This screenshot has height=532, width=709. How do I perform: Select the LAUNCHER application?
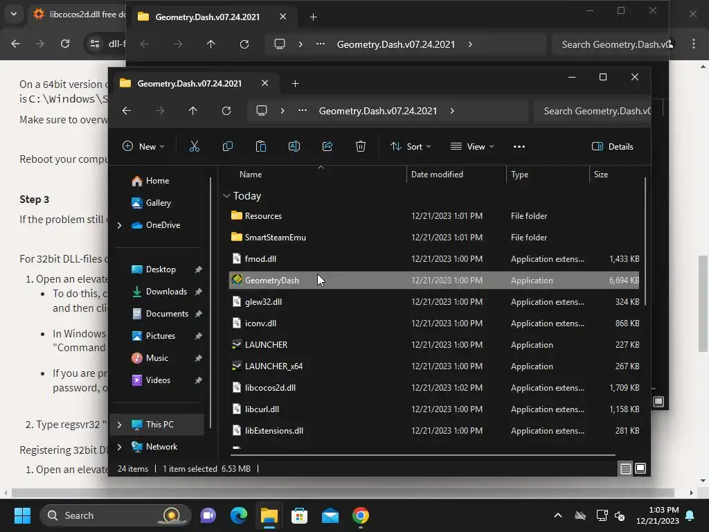434,345
